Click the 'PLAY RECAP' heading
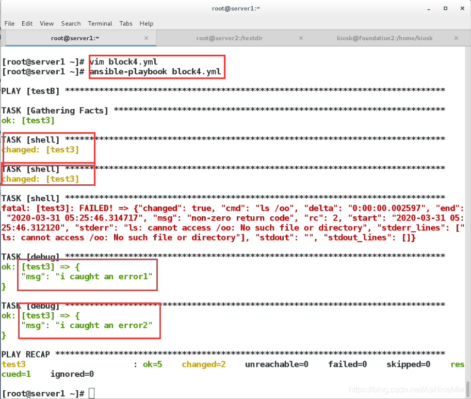This screenshot has height=399, width=471. point(26,355)
